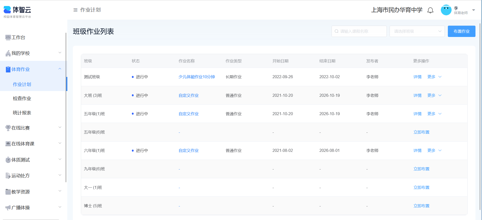Open 更多 dropdown for 六年级(1)班 row

click(x=434, y=151)
